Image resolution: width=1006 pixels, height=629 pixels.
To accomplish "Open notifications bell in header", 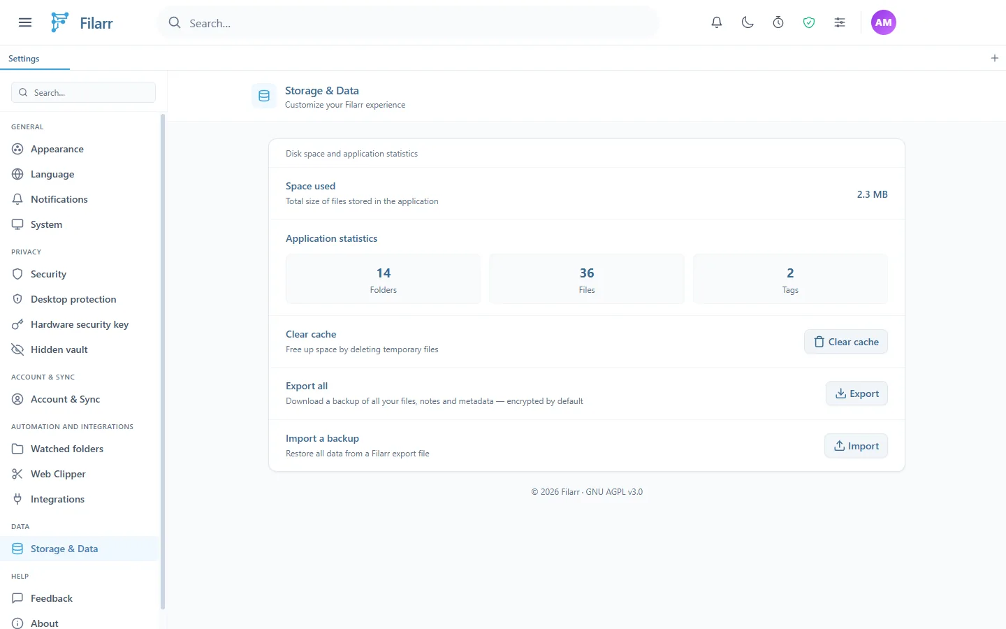I will 717,22.
